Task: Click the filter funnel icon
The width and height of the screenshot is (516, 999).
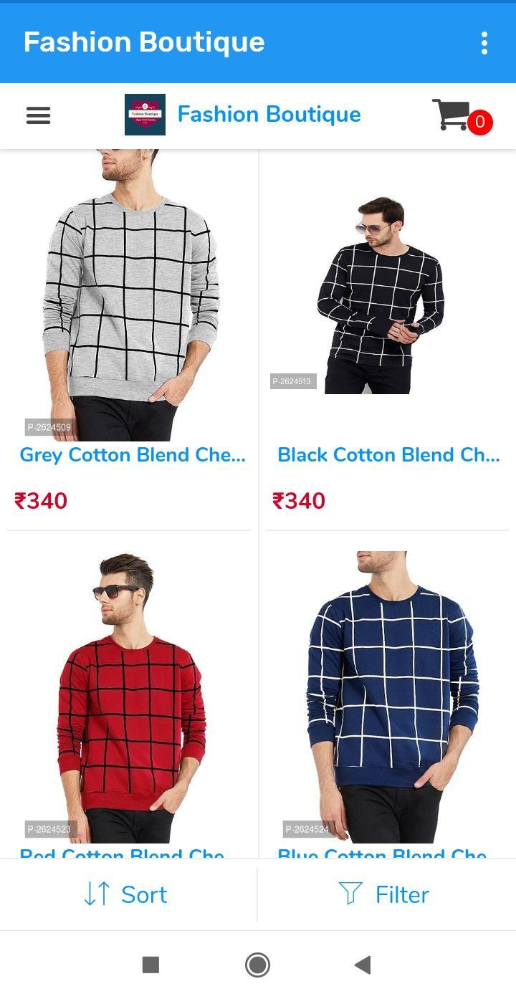Action: [350, 894]
